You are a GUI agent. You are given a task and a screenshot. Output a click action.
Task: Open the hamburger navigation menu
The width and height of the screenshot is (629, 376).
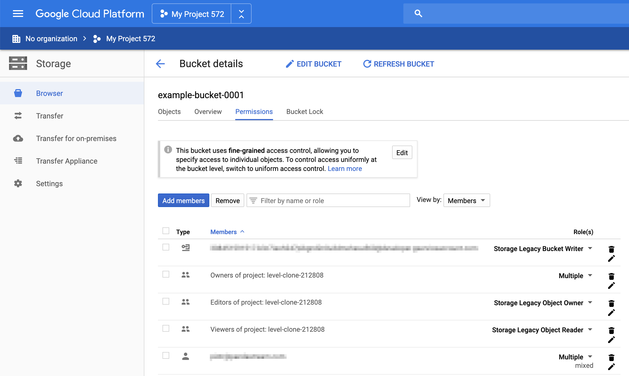[18, 14]
